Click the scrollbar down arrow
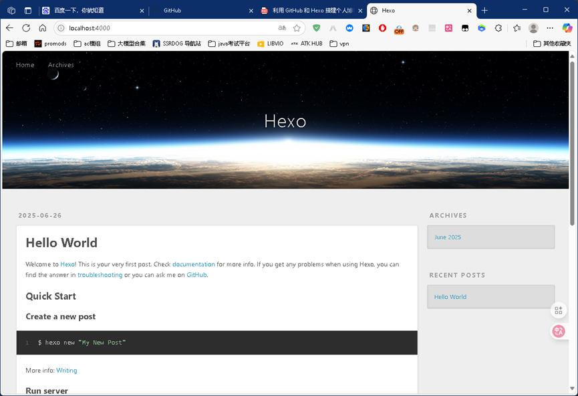This screenshot has height=396, width=578. pyautogui.click(x=572, y=389)
